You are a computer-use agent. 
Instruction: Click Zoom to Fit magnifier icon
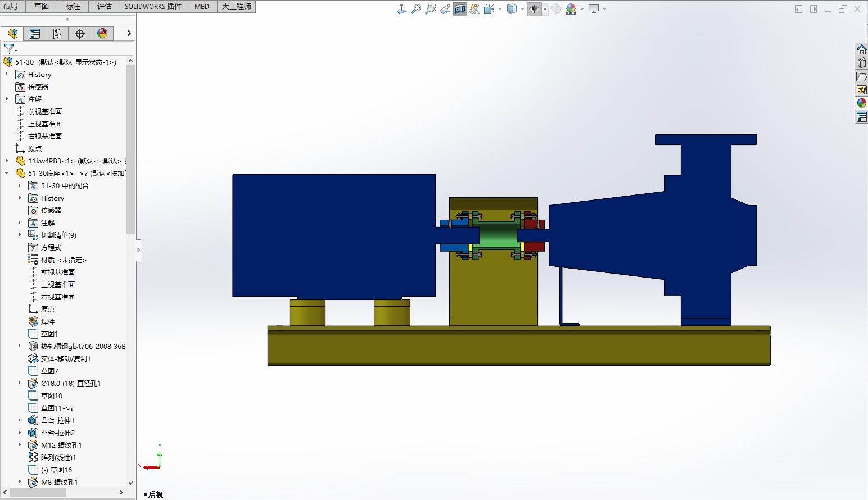tap(416, 9)
